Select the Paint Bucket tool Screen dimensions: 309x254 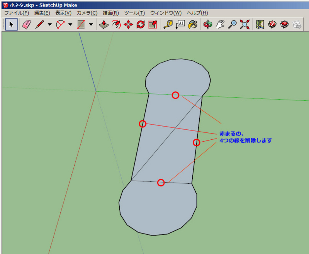[192, 24]
